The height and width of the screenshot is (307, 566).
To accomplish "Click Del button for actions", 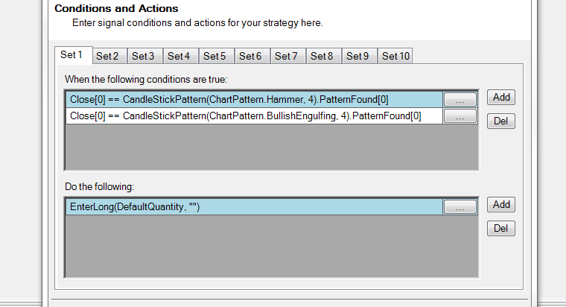I will [501, 228].
